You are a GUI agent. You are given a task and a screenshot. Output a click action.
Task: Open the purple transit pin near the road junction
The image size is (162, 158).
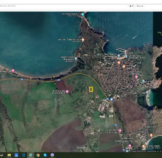[111, 100]
